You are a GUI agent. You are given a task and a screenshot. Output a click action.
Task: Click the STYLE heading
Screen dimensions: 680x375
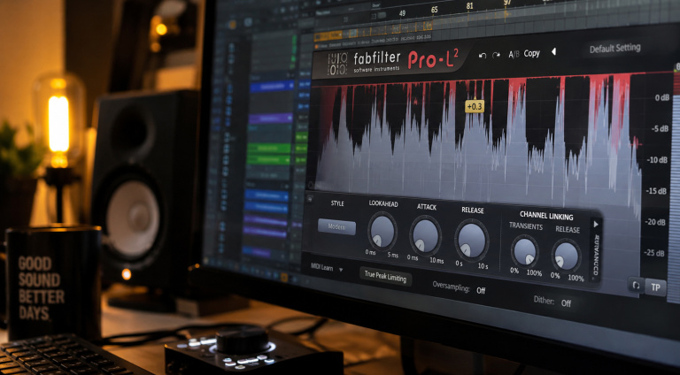click(337, 203)
